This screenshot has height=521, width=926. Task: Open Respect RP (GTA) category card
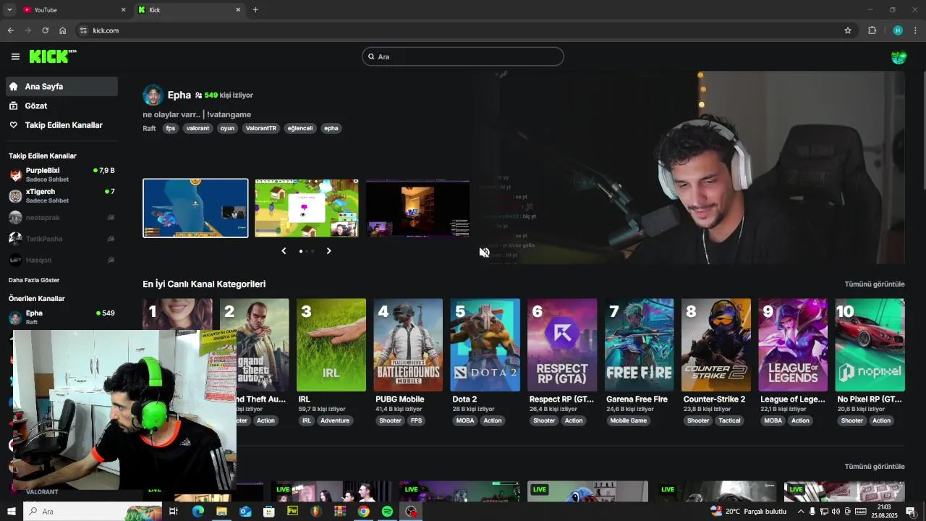pyautogui.click(x=562, y=345)
